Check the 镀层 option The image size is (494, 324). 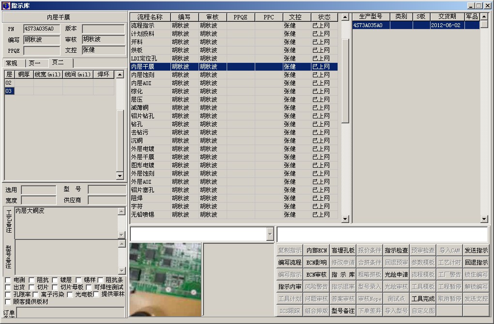click(55, 280)
